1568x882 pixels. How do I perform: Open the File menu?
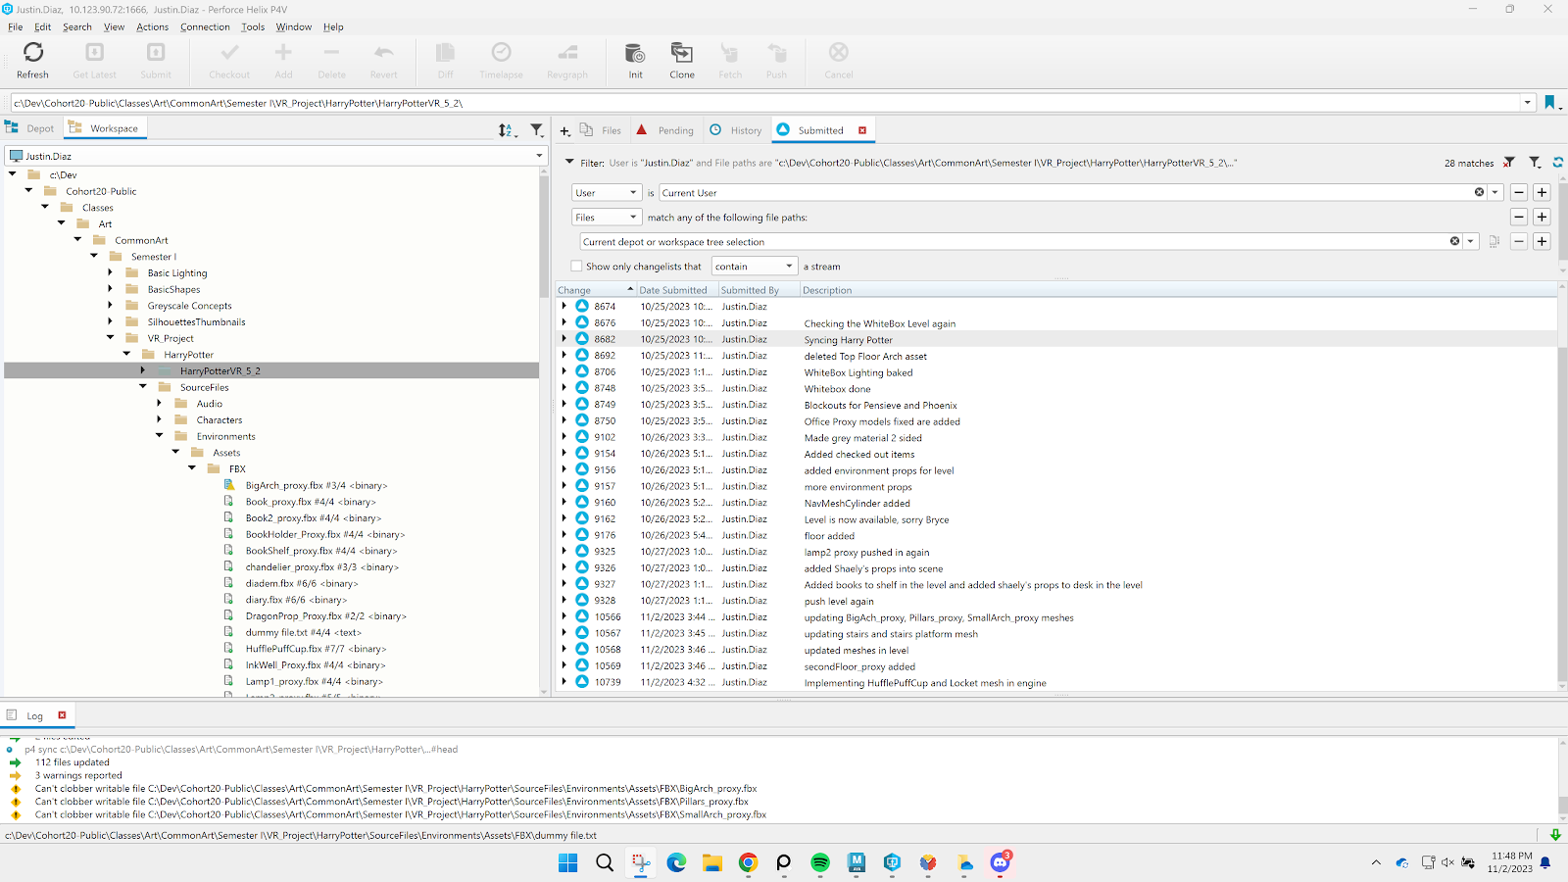[x=15, y=26]
